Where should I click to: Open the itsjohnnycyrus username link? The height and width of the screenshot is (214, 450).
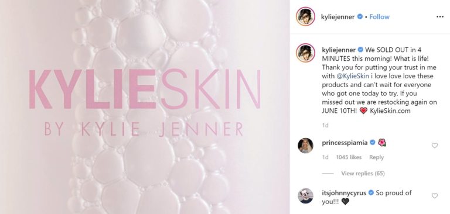click(344, 193)
